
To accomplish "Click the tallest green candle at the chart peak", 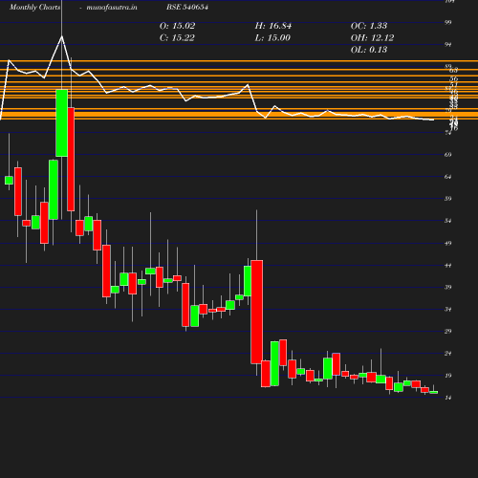I will pyautogui.click(x=62, y=123).
